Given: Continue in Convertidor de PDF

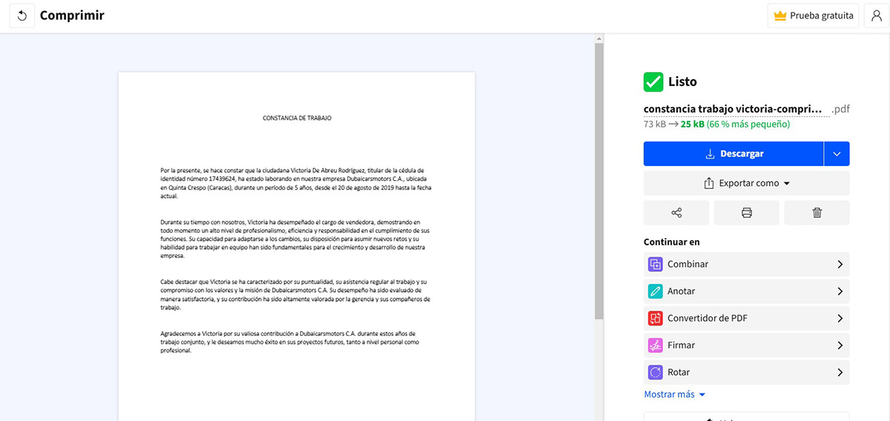Looking at the screenshot, I should coord(747,319).
